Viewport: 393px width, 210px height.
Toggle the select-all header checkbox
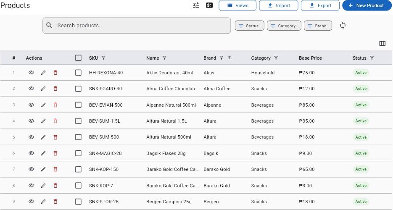pos(78,58)
